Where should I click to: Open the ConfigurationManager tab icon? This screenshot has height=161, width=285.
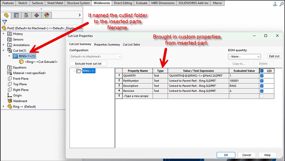(26, 15)
